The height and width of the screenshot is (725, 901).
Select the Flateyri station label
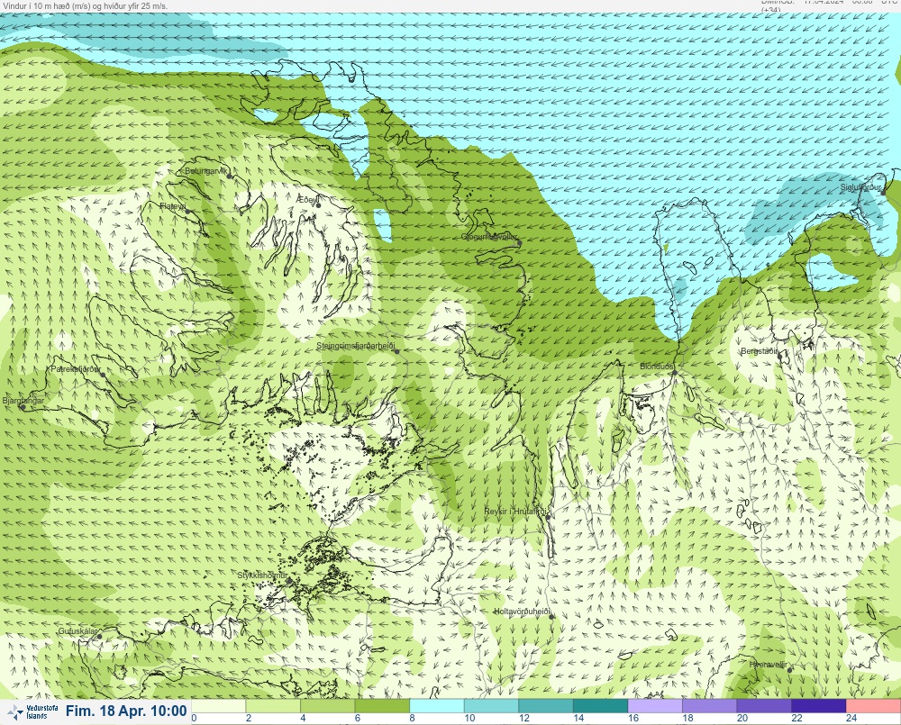tap(173, 205)
